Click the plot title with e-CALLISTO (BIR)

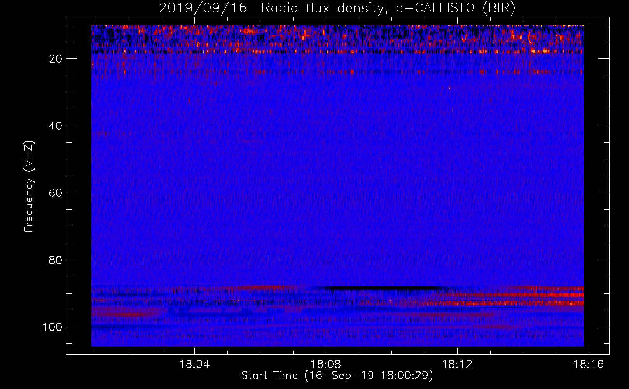[x=337, y=8]
